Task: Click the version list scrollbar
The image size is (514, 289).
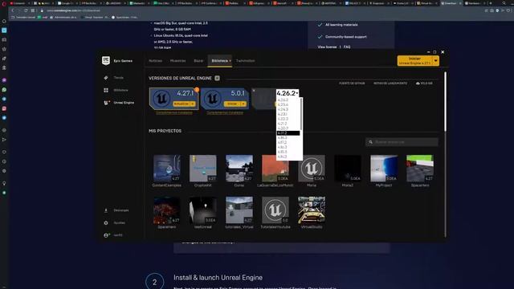Action: click(x=301, y=113)
